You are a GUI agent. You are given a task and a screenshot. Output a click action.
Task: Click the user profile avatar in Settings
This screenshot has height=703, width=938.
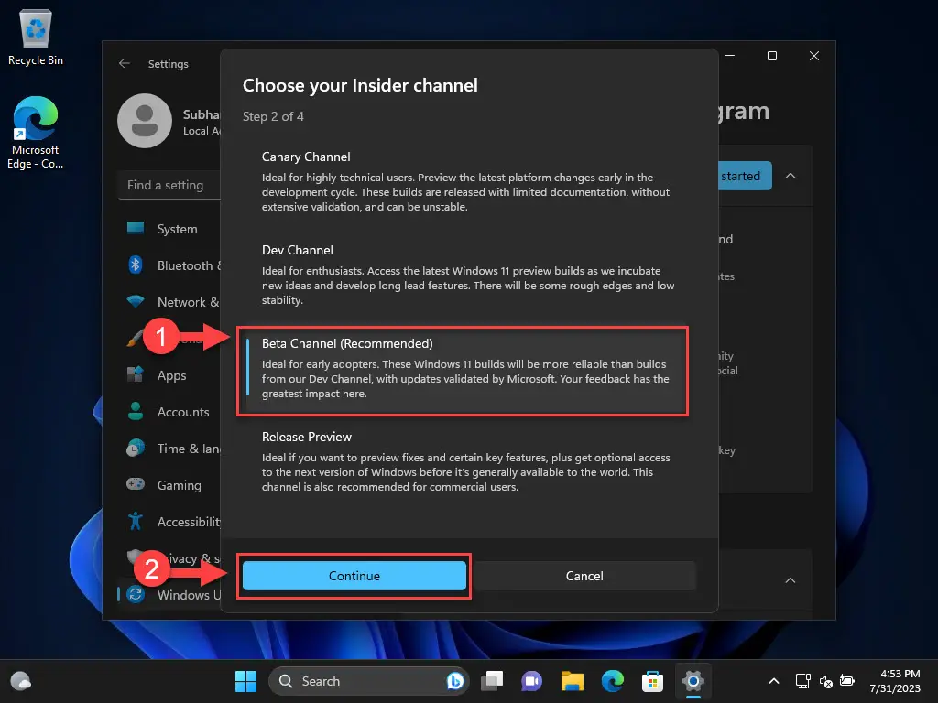(x=145, y=121)
